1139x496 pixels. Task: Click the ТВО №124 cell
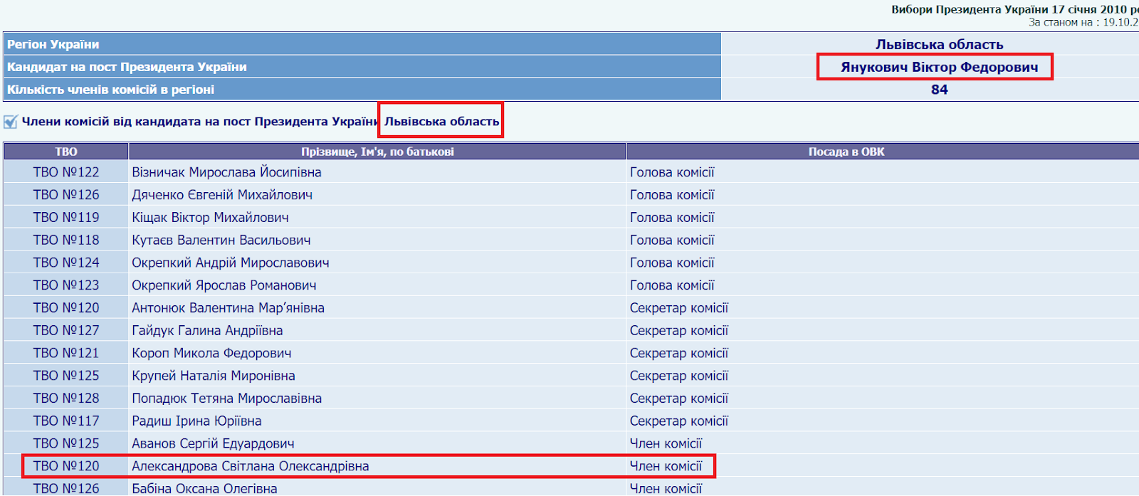click(x=66, y=263)
